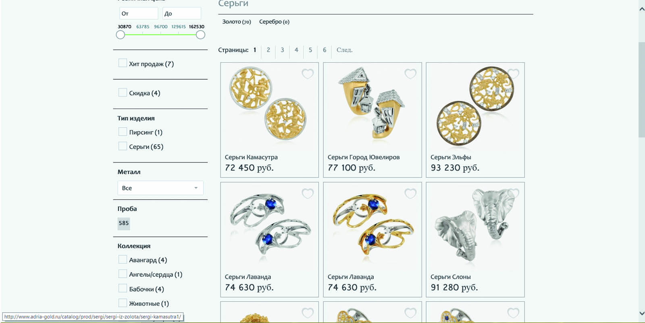Click the page scrollbar down arrow
Viewport: 645px width, 323px height.
pos(642,313)
